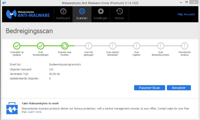Image resolution: width=200 pixels, height=120 pixels.
Task: Click the Pauzeer Scan button
Action: coord(150,88)
